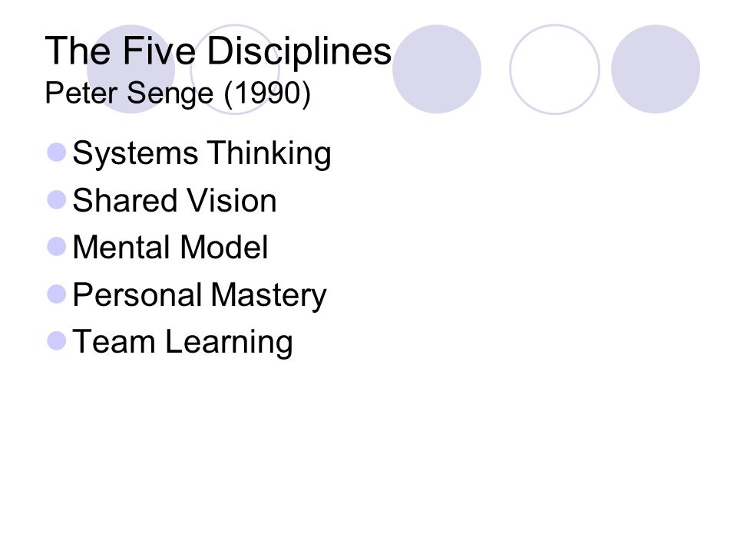Screen dimensions: 737x552
Task: Click the filled lavender circle right of title
Action: 437,69
